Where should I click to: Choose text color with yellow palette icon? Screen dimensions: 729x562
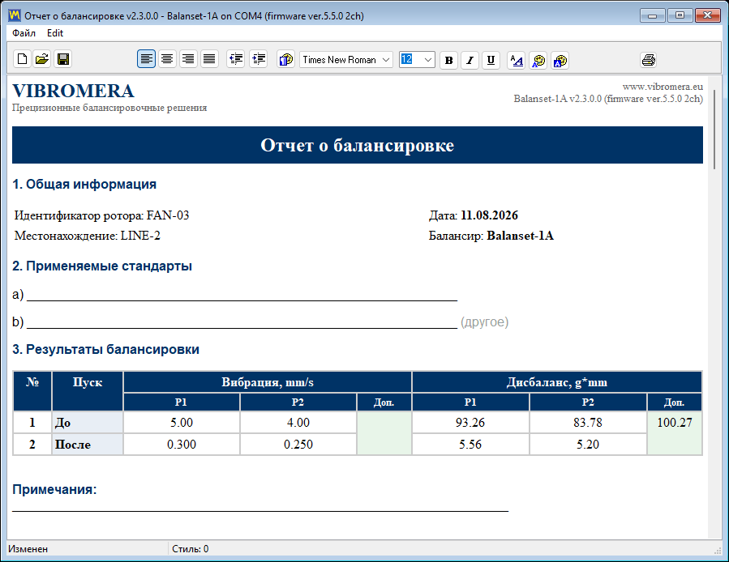(538, 61)
